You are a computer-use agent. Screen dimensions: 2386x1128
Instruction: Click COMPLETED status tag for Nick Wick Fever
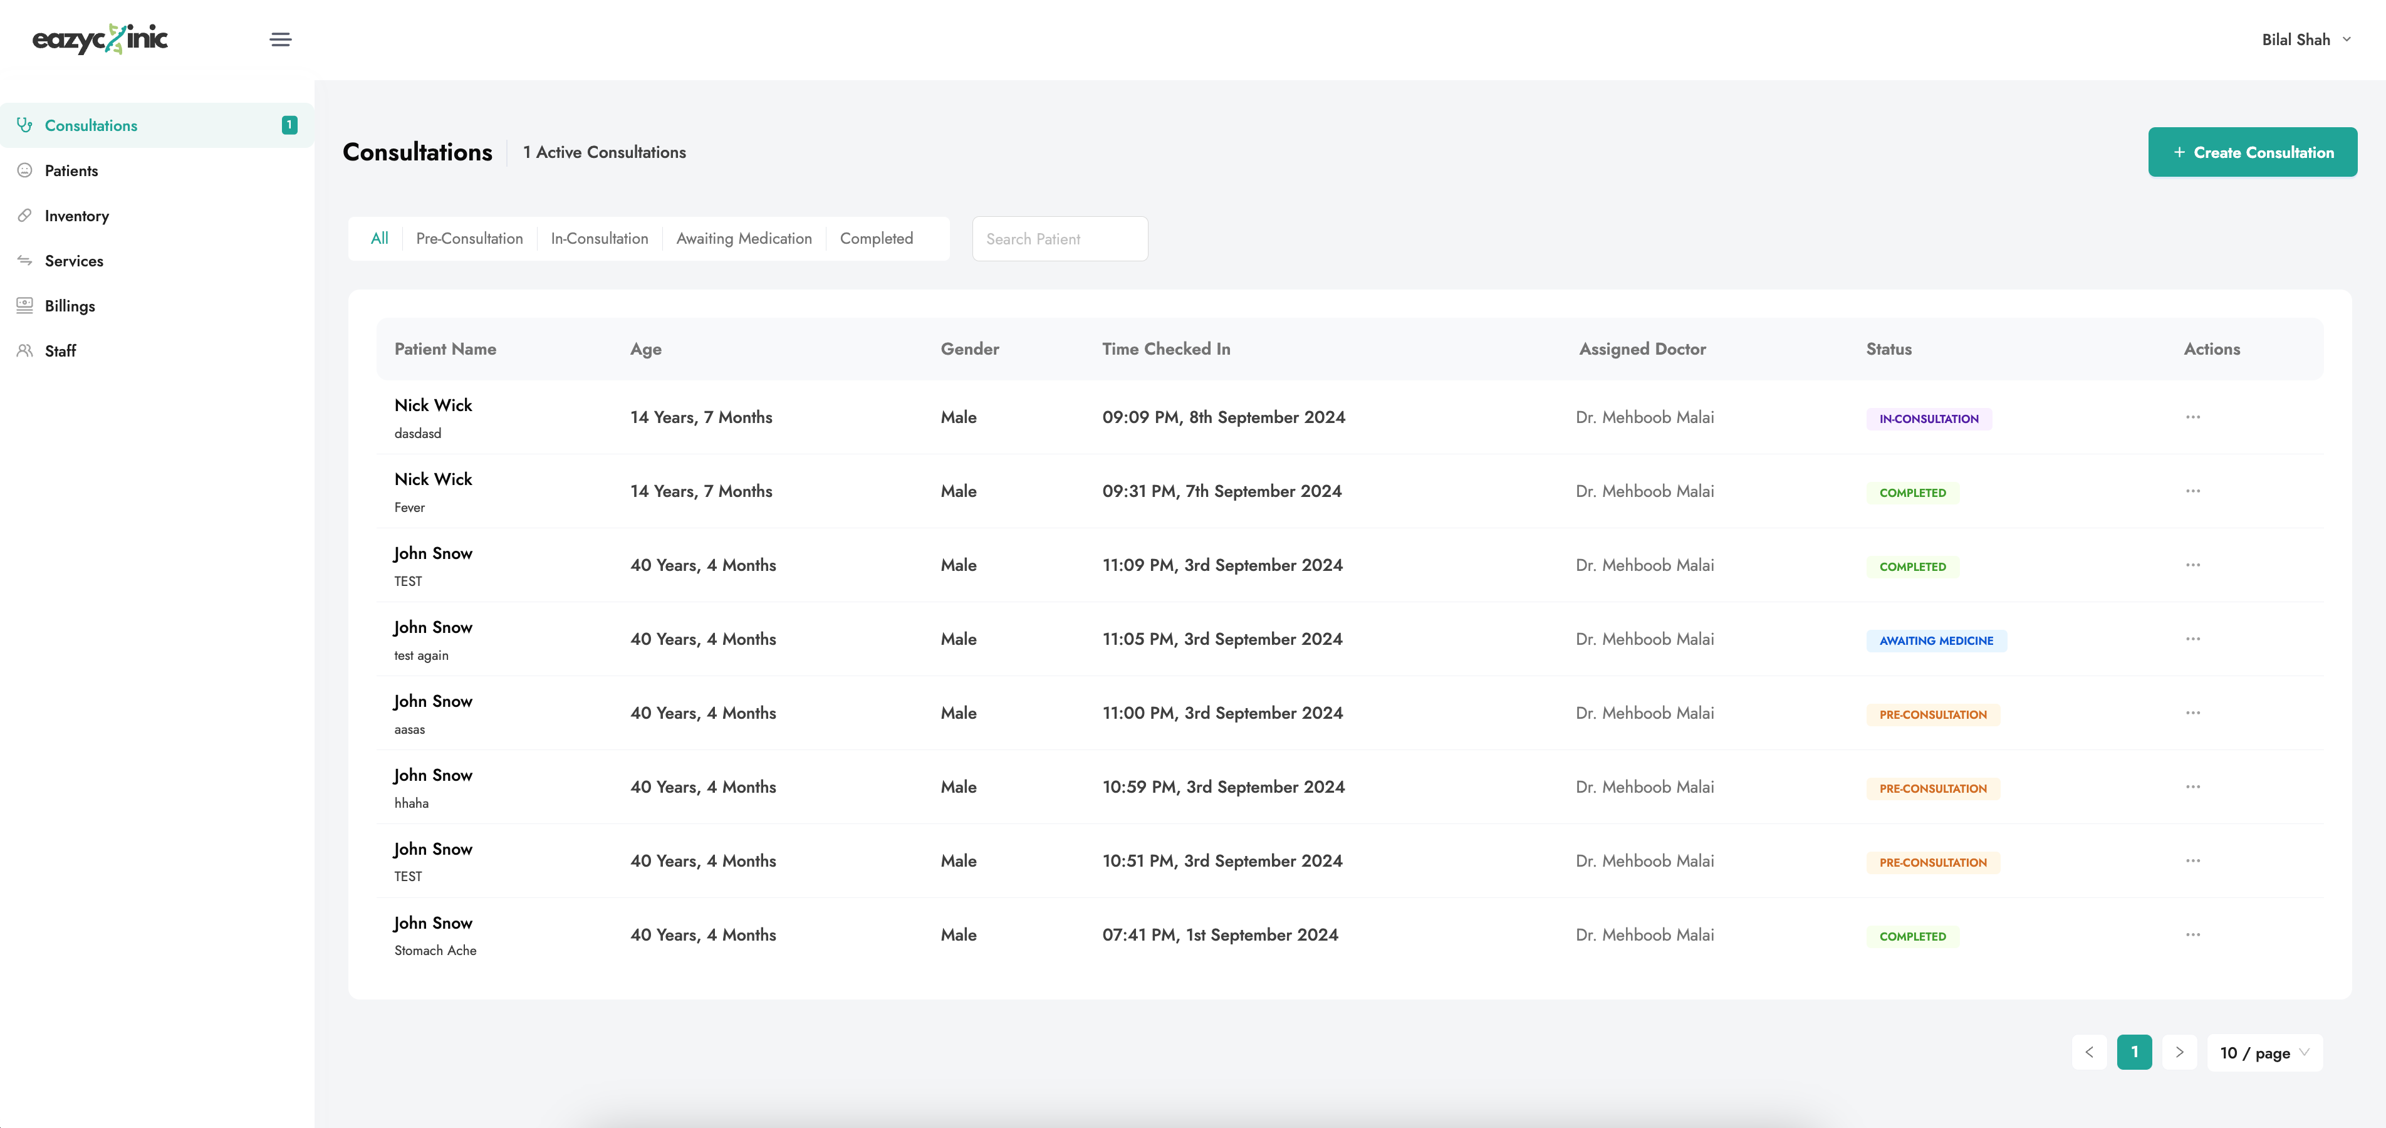coord(1913,493)
